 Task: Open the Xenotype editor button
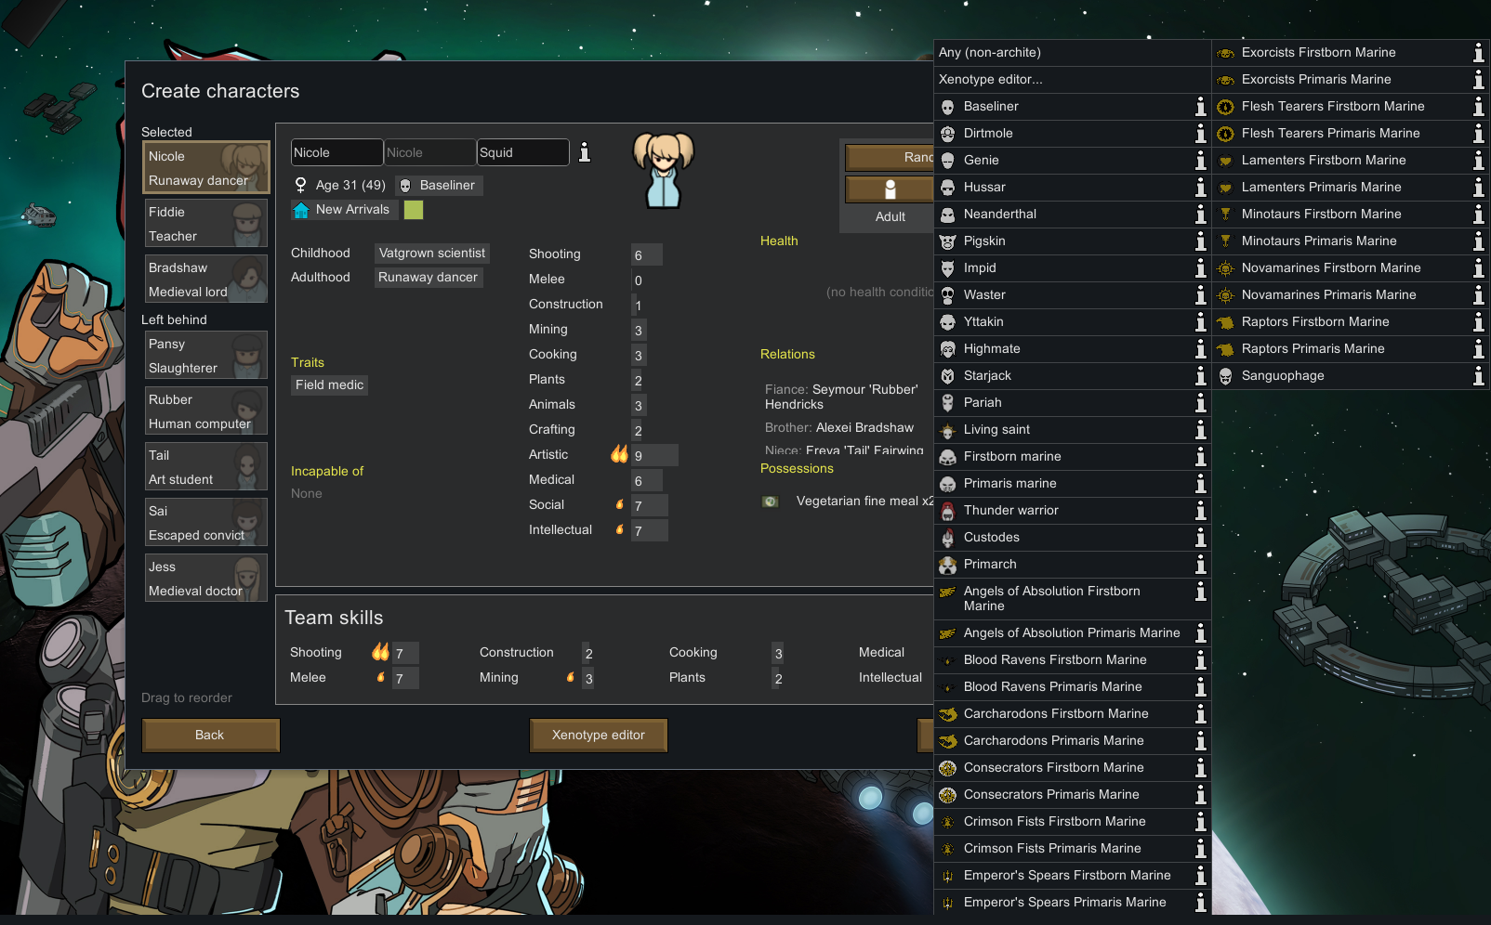(598, 735)
